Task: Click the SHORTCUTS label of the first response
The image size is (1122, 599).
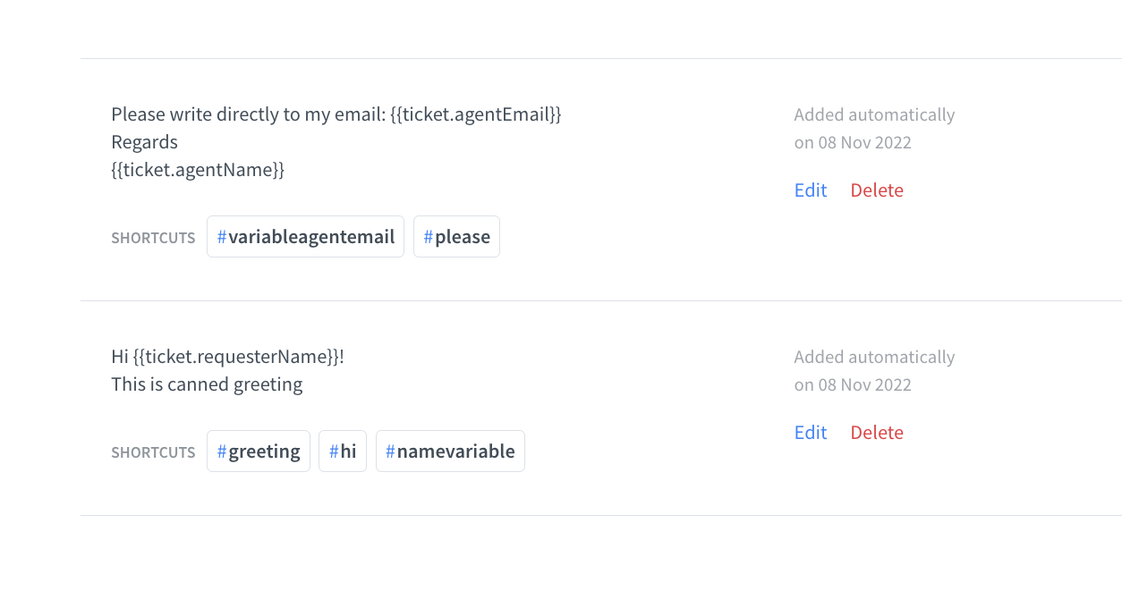Action: coord(153,237)
